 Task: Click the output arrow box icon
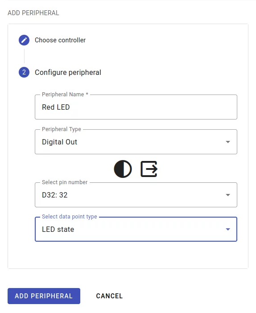pyautogui.click(x=149, y=169)
